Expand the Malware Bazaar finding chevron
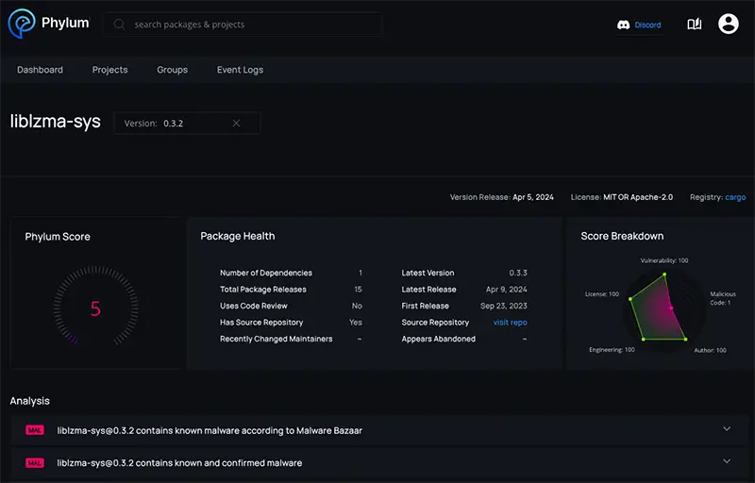 (727, 428)
